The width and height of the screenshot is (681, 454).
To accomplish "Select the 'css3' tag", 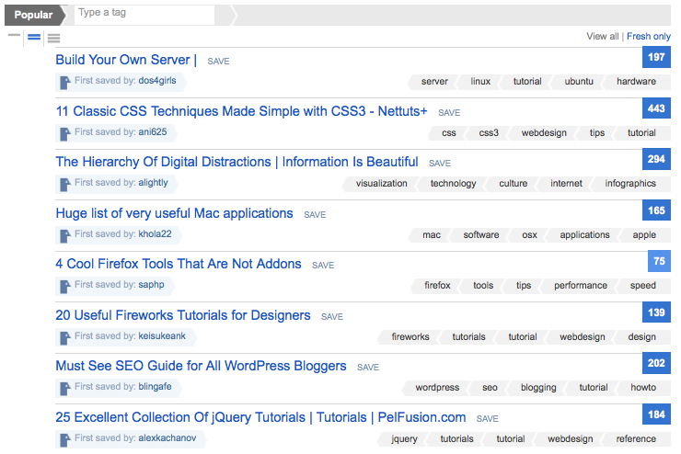I will pyautogui.click(x=489, y=133).
